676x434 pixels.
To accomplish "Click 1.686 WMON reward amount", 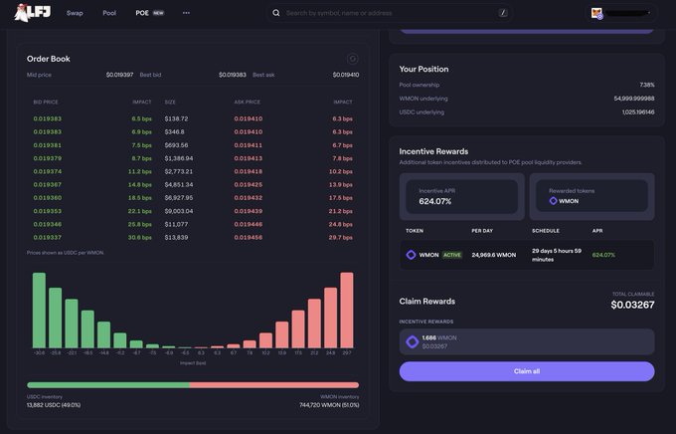I will (439, 337).
